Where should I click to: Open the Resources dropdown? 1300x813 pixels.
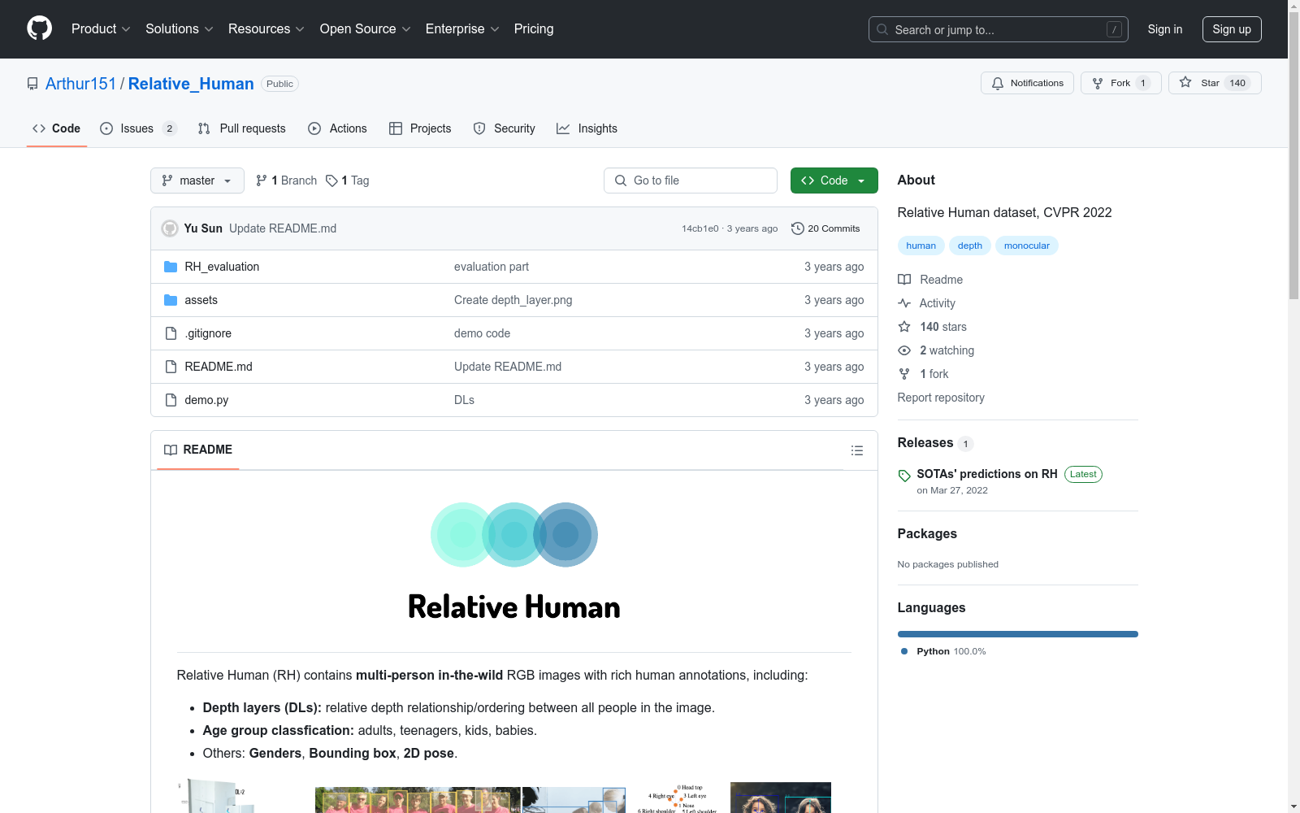coord(266,29)
